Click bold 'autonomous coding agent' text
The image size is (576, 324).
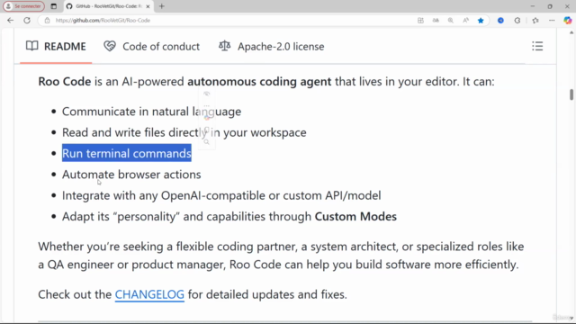259,81
